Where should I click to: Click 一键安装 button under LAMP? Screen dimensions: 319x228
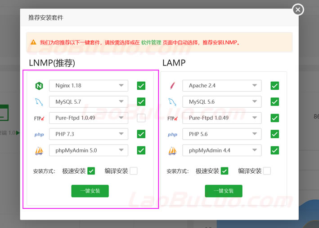[x=224, y=191]
